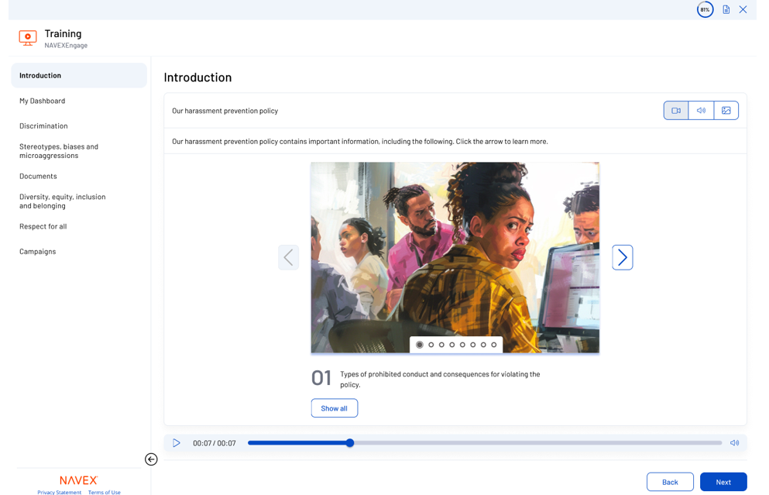Click the Back button
Image resolution: width=769 pixels, height=495 pixels.
point(670,483)
